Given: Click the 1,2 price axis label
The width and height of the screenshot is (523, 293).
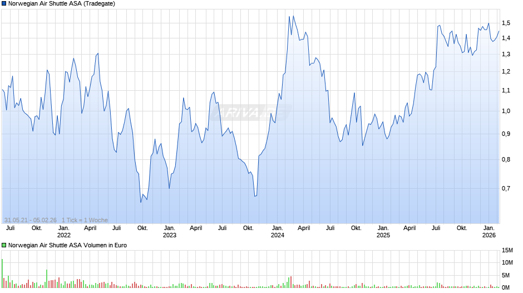Looking at the screenshot, I should point(506,71).
